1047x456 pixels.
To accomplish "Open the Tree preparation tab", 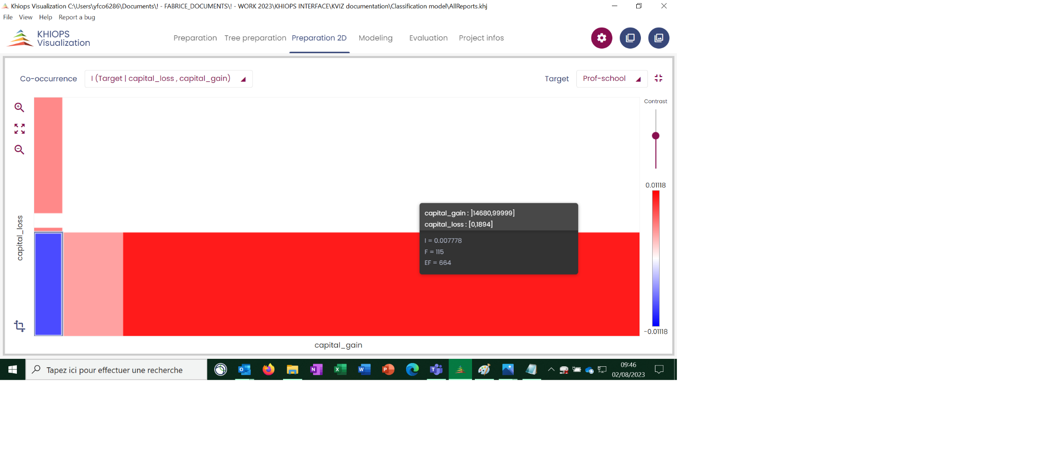I will point(255,38).
